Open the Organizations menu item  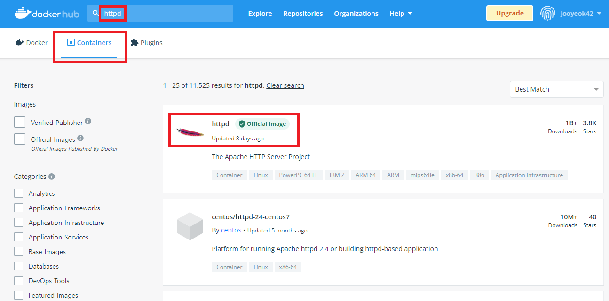[x=356, y=14]
